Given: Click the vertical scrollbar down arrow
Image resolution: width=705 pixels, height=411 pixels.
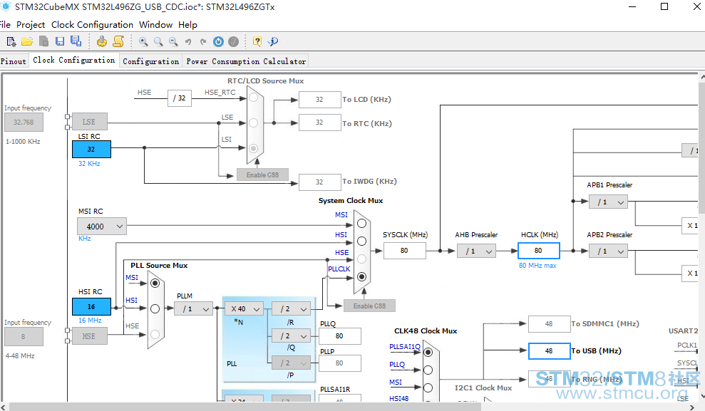Looking at the screenshot, I should (x=702, y=396).
